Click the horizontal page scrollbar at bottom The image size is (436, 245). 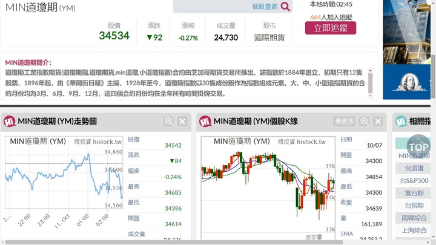point(174,242)
